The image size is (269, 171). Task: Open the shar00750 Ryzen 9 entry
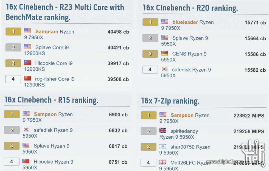point(185,150)
